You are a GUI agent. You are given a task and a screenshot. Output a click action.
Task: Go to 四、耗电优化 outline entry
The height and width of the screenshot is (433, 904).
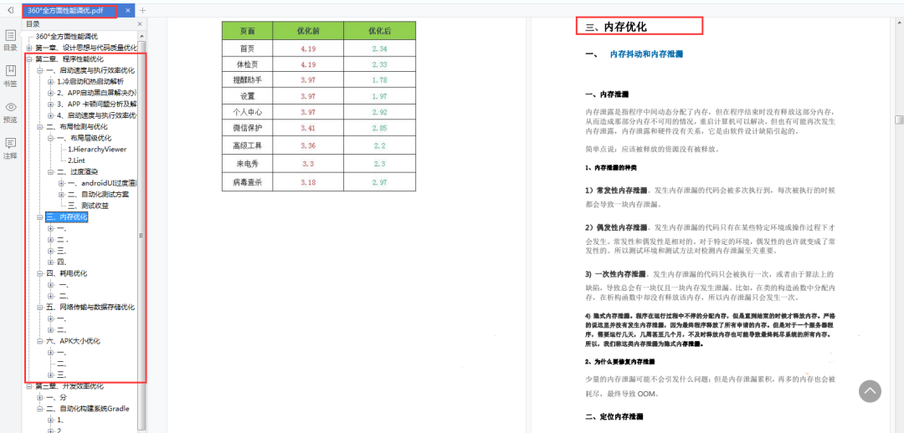[x=67, y=273]
